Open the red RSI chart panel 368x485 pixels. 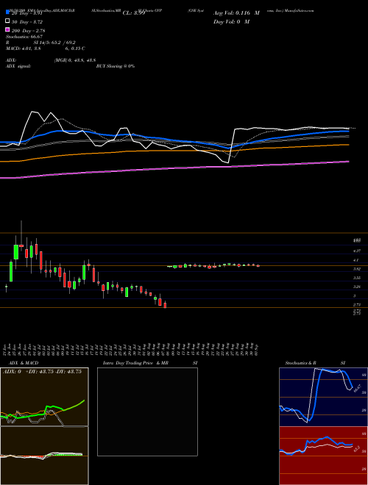(323, 456)
